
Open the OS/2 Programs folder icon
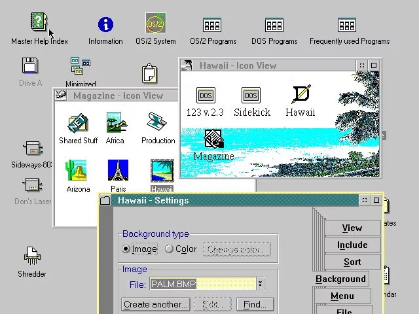click(x=212, y=25)
